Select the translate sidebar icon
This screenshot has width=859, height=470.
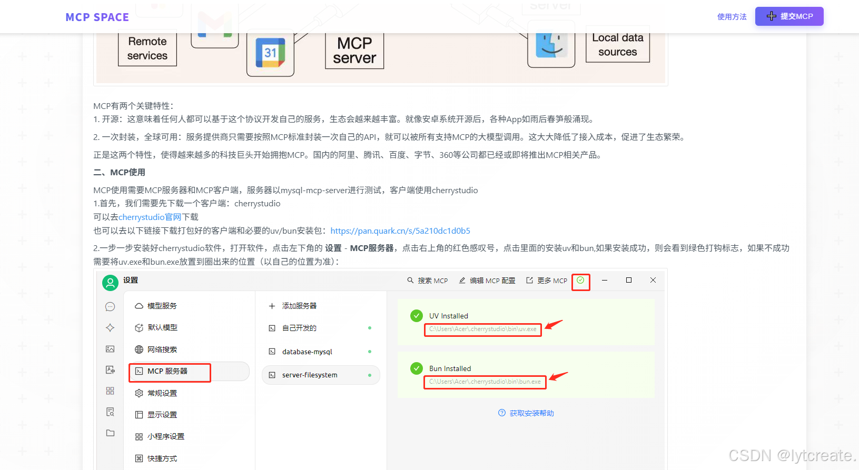pyautogui.click(x=110, y=370)
